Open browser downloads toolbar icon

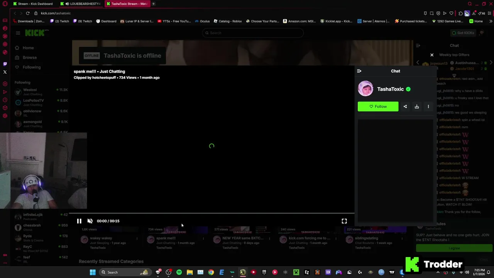[474, 13]
